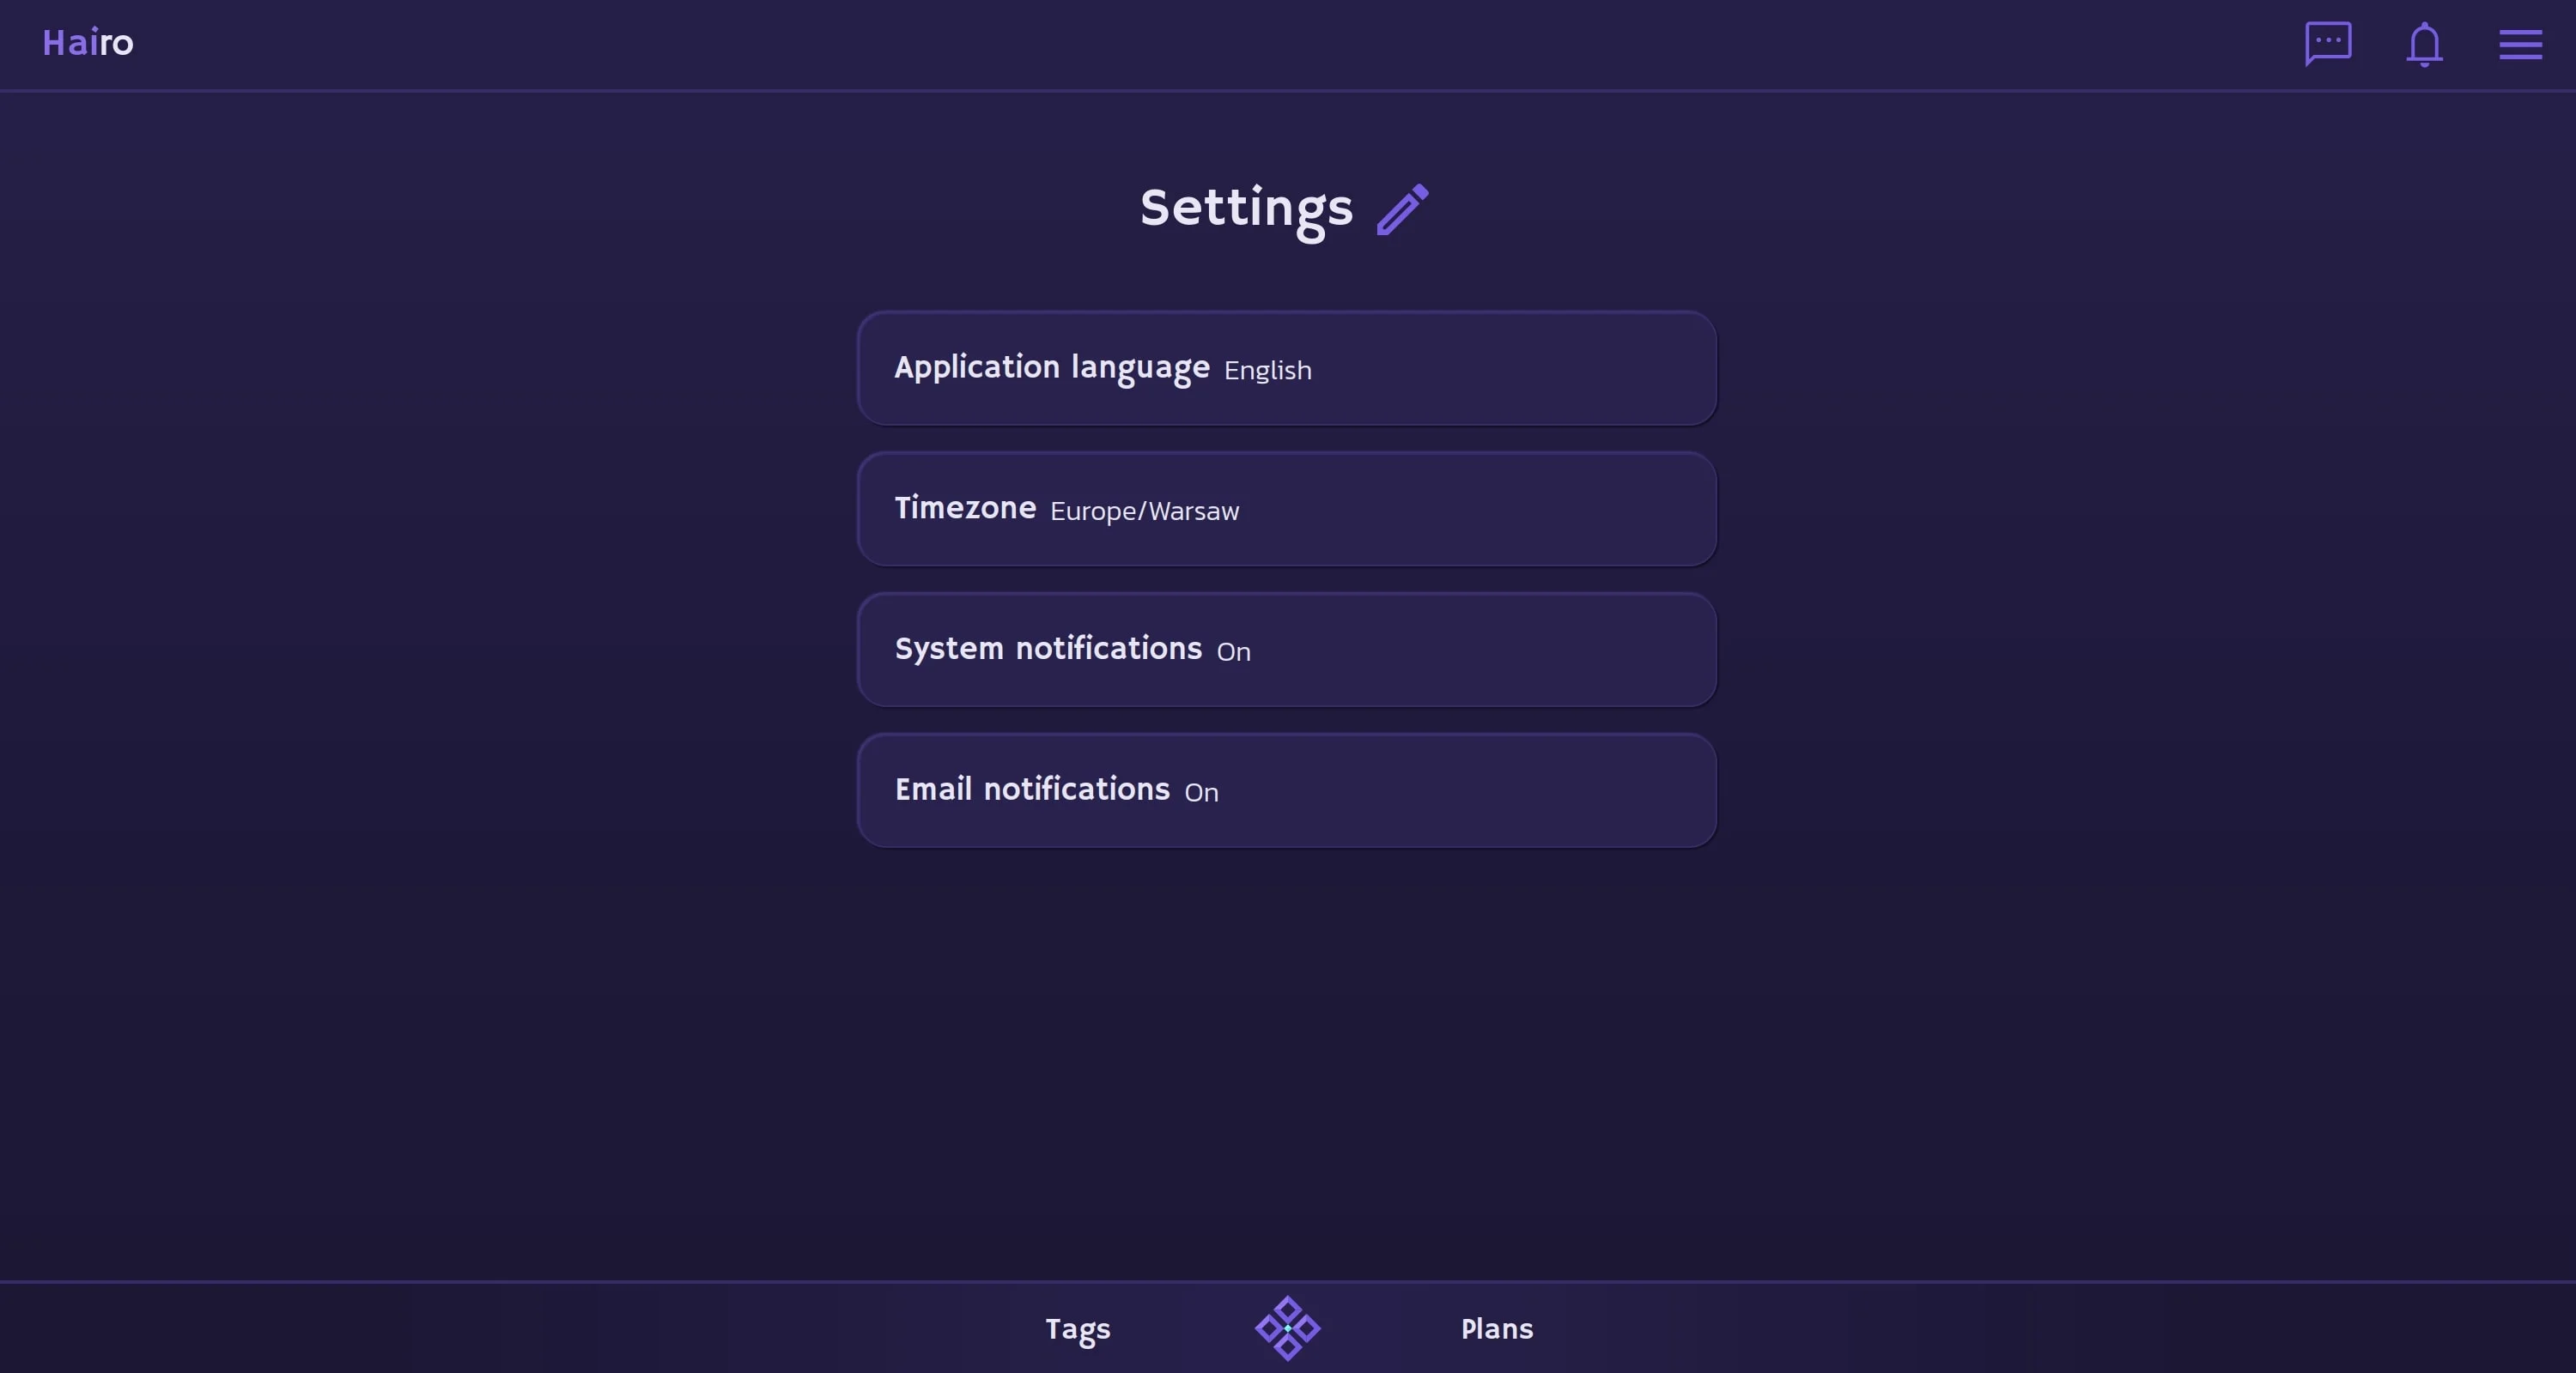Click the Settings page heading
Screen dimensions: 2576x1373
pyautogui.click(x=1246, y=208)
